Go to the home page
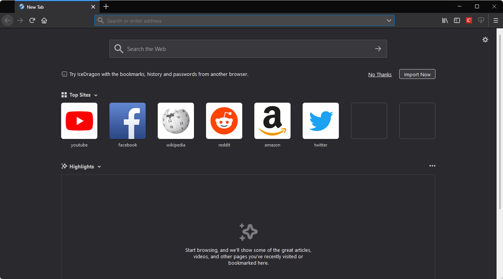 [44, 20]
